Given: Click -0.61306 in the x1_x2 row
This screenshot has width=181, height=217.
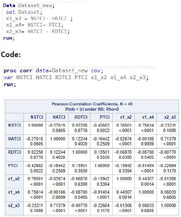Looking at the screenshot, I should click(x=168, y=179).
